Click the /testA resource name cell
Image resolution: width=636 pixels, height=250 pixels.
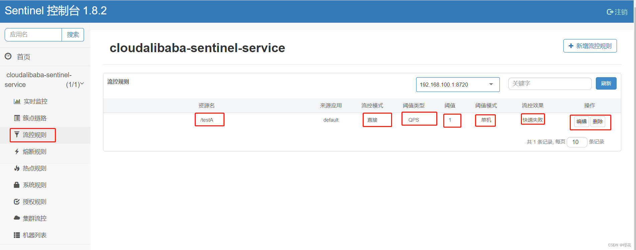coord(207,120)
